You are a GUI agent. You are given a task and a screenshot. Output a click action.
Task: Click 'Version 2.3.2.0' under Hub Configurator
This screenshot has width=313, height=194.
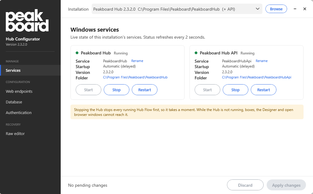[16, 44]
